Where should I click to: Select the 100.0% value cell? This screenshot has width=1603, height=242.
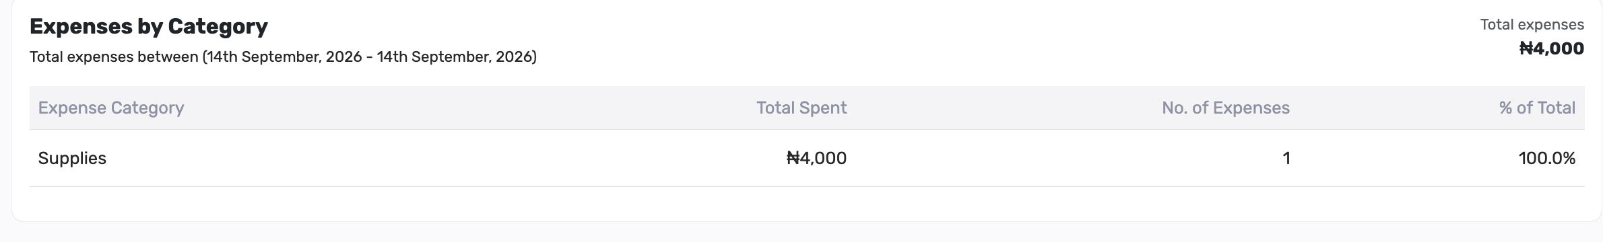point(1546,159)
